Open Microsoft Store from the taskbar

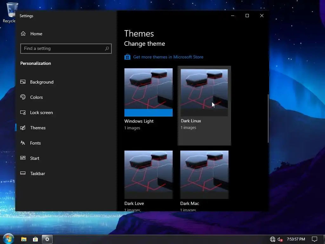pyautogui.click(x=36, y=239)
